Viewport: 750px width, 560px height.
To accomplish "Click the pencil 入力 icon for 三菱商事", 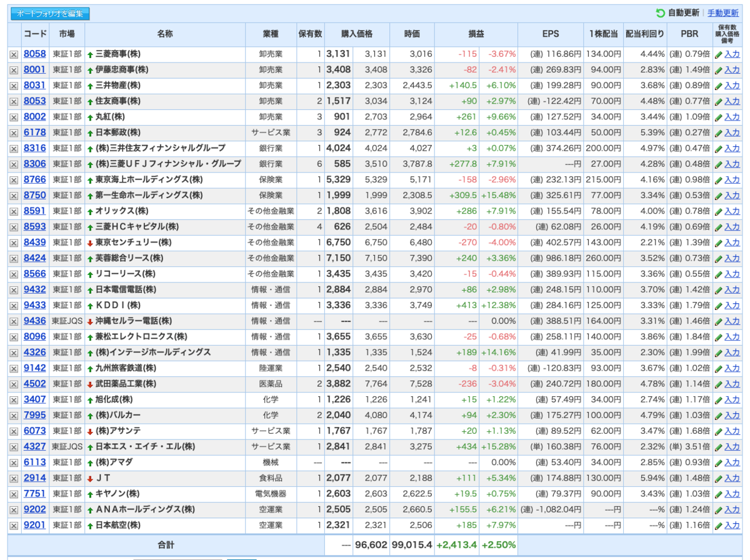I will click(719, 54).
